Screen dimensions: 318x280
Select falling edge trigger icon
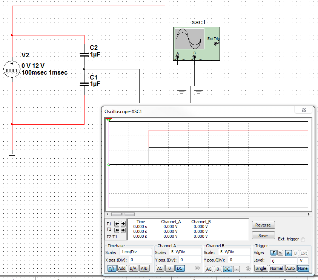click(280, 253)
